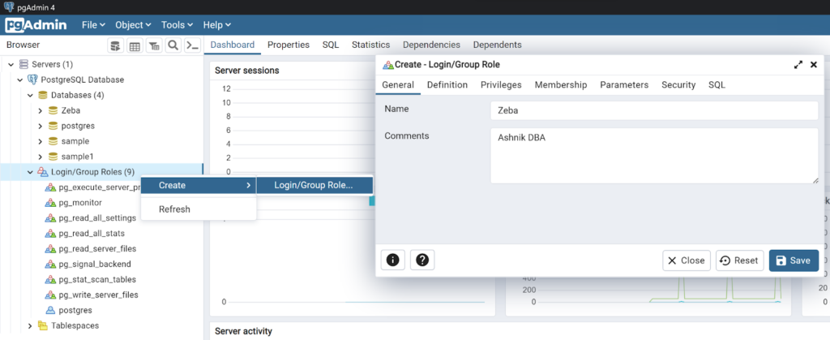This screenshot has width=830, height=340.
Task: Open the main Statistics tab
Action: 370,45
